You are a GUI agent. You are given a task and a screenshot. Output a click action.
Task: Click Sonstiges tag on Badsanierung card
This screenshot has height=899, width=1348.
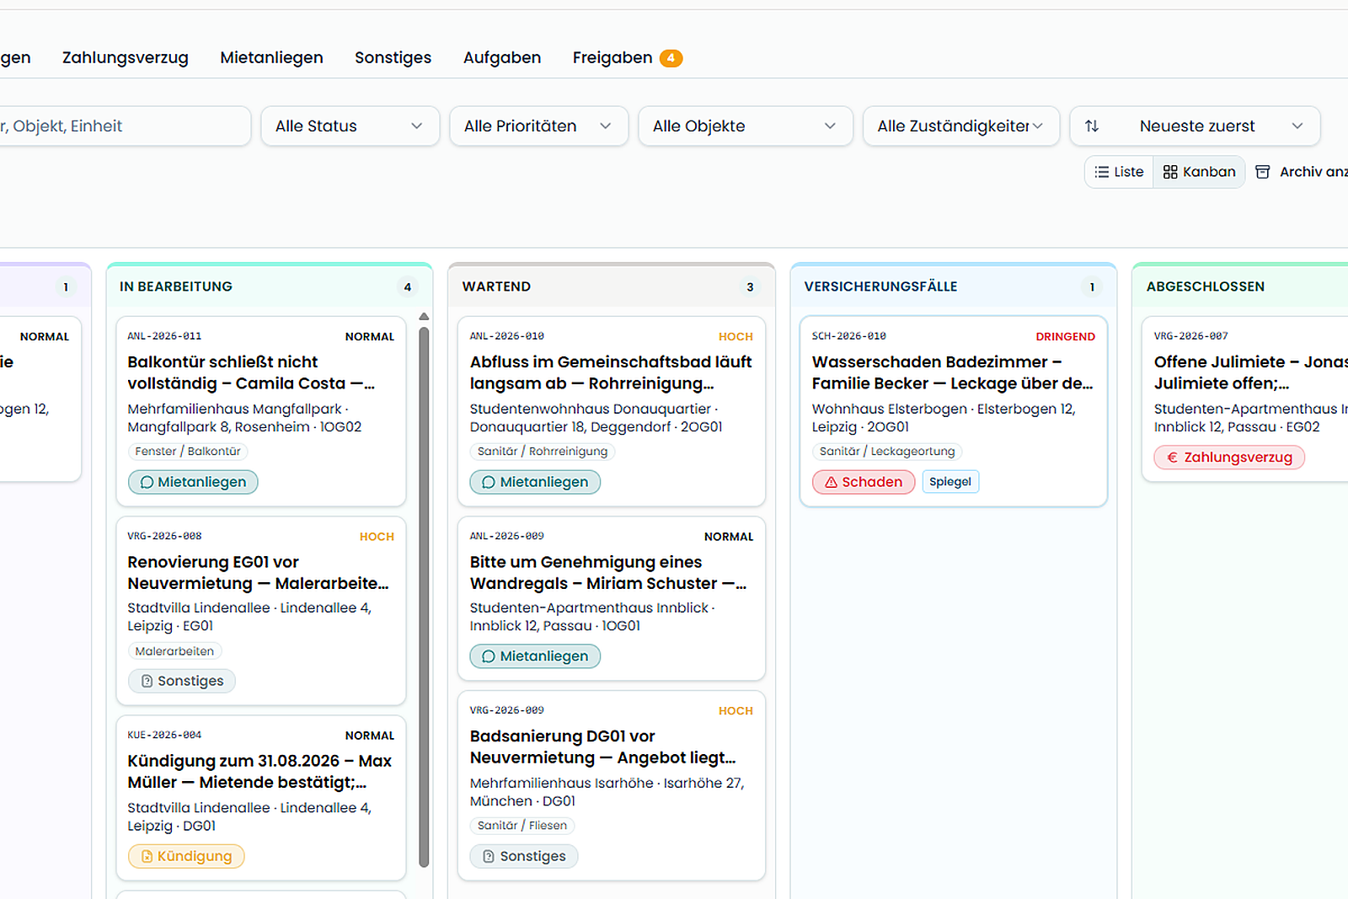coord(524,856)
